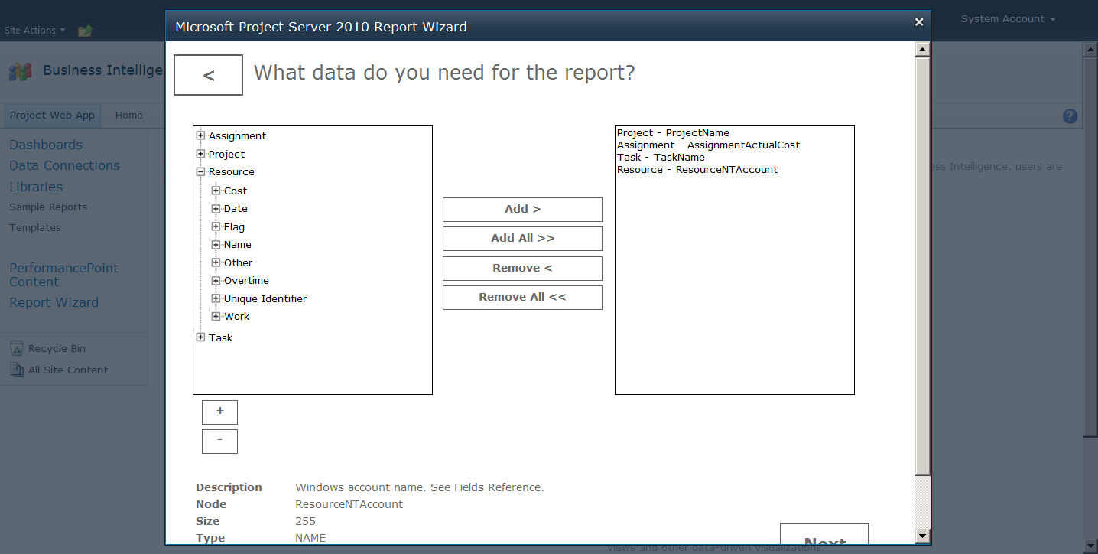Select the Project tree label
The image size is (1098, 554).
[x=226, y=154]
